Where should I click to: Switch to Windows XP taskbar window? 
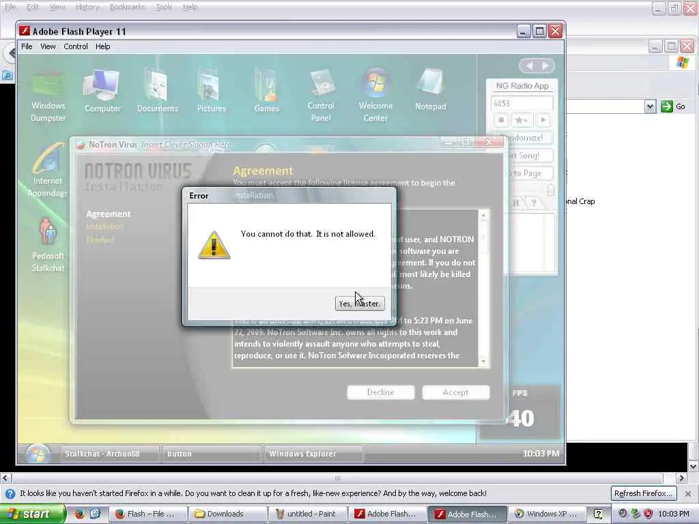pyautogui.click(x=546, y=514)
